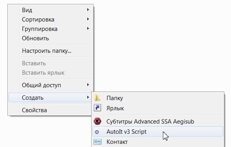Expand the Сортировка submenu arrow

[x=88, y=19]
